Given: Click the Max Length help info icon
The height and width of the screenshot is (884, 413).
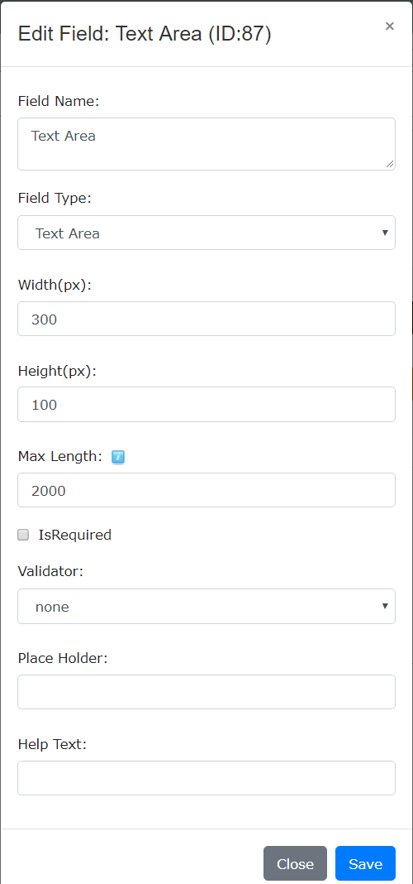Looking at the screenshot, I should (118, 457).
